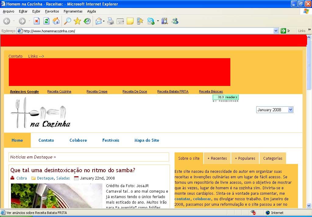Open the History clock icon

pos(87,21)
